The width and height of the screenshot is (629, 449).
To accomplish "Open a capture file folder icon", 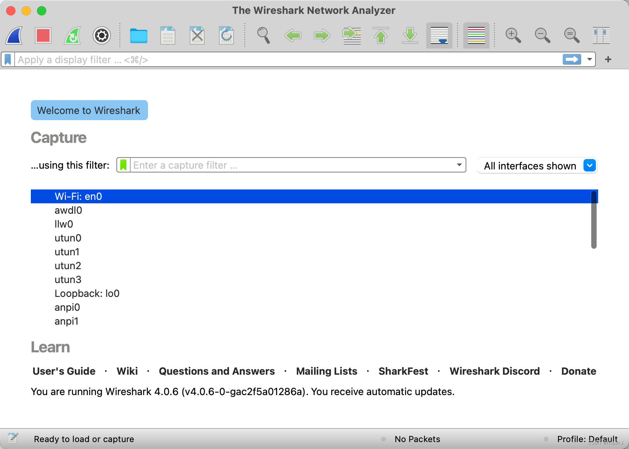I will (x=139, y=35).
